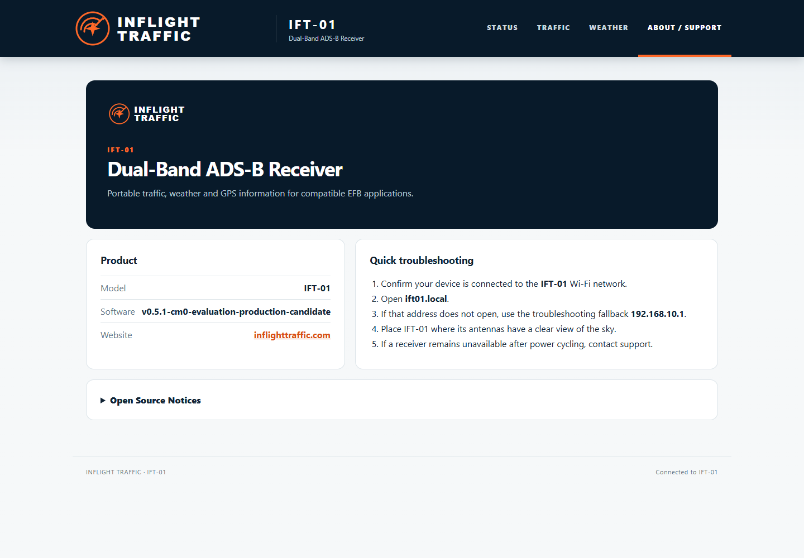Open the inflighttraffic.com website link
804x558 pixels.
point(292,335)
